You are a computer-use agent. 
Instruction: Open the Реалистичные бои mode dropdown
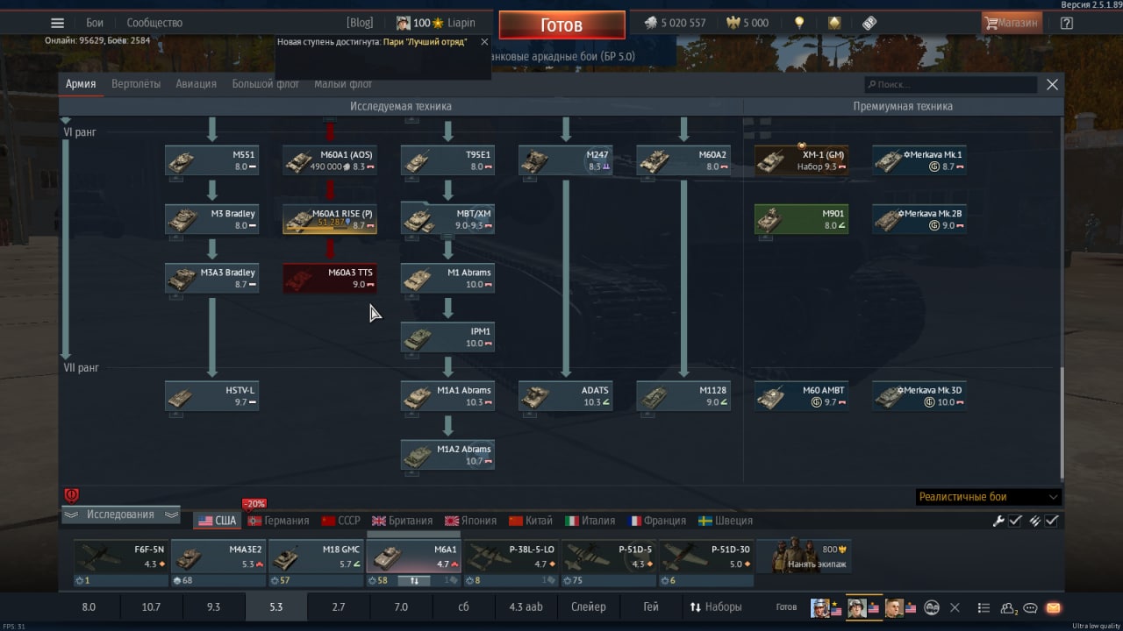tap(989, 497)
